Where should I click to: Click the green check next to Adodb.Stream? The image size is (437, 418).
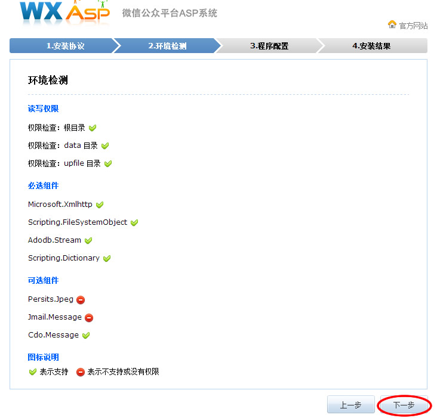[88, 240]
